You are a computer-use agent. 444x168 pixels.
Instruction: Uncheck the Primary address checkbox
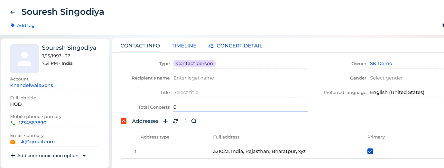[370, 151]
